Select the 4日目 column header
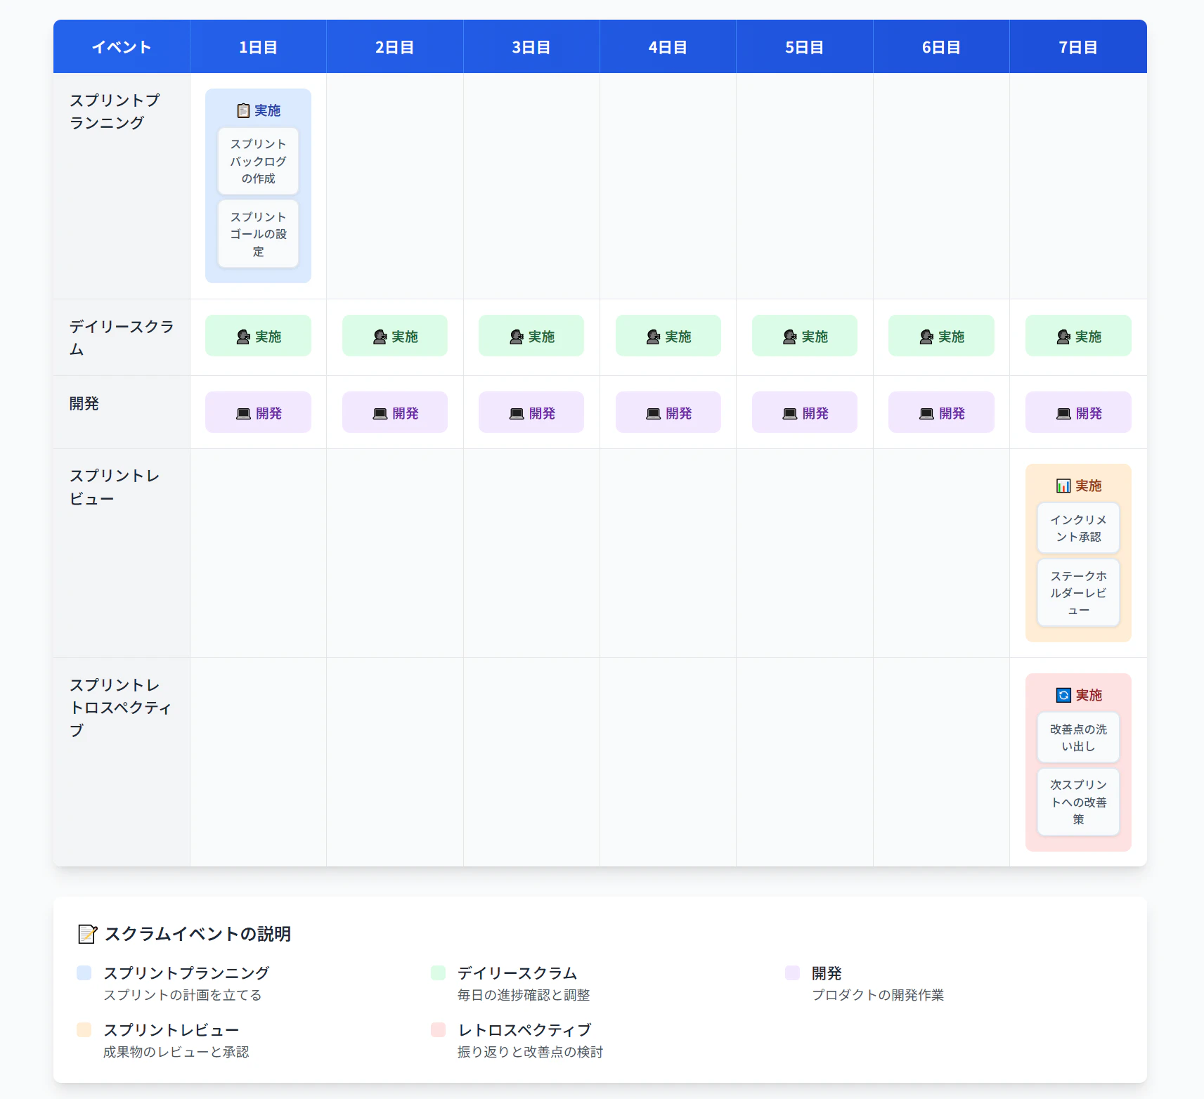 668,46
